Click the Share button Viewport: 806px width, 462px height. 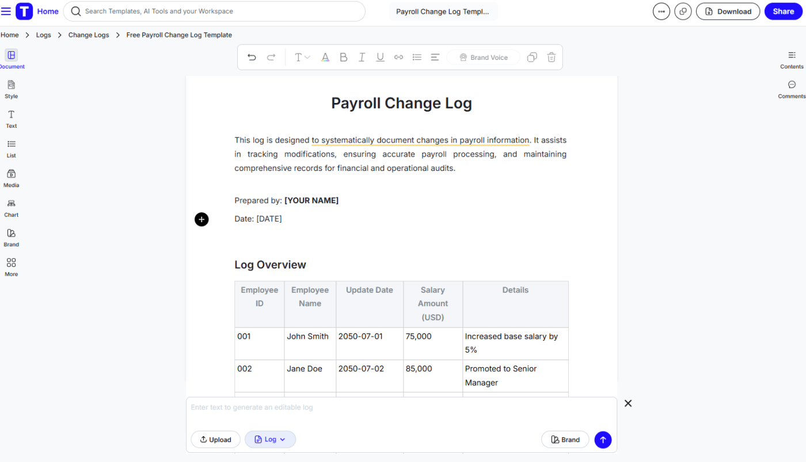[x=783, y=11]
